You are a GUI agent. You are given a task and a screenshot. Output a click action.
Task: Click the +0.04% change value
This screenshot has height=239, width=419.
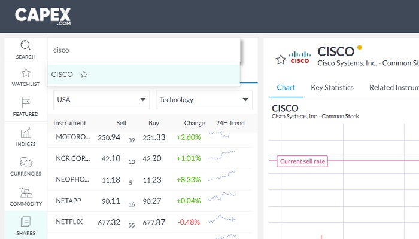pyautogui.click(x=189, y=201)
